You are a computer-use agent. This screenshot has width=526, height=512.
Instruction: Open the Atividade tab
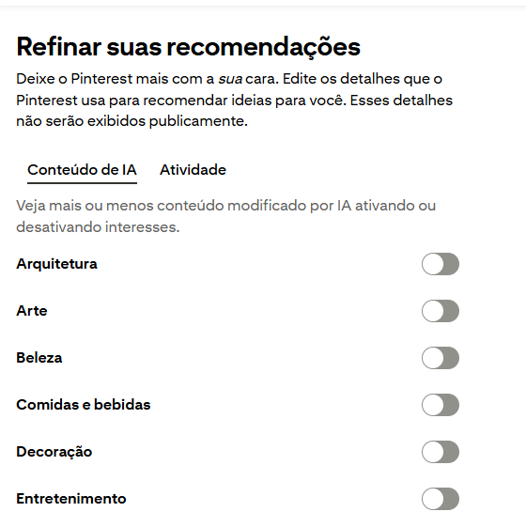click(x=193, y=170)
